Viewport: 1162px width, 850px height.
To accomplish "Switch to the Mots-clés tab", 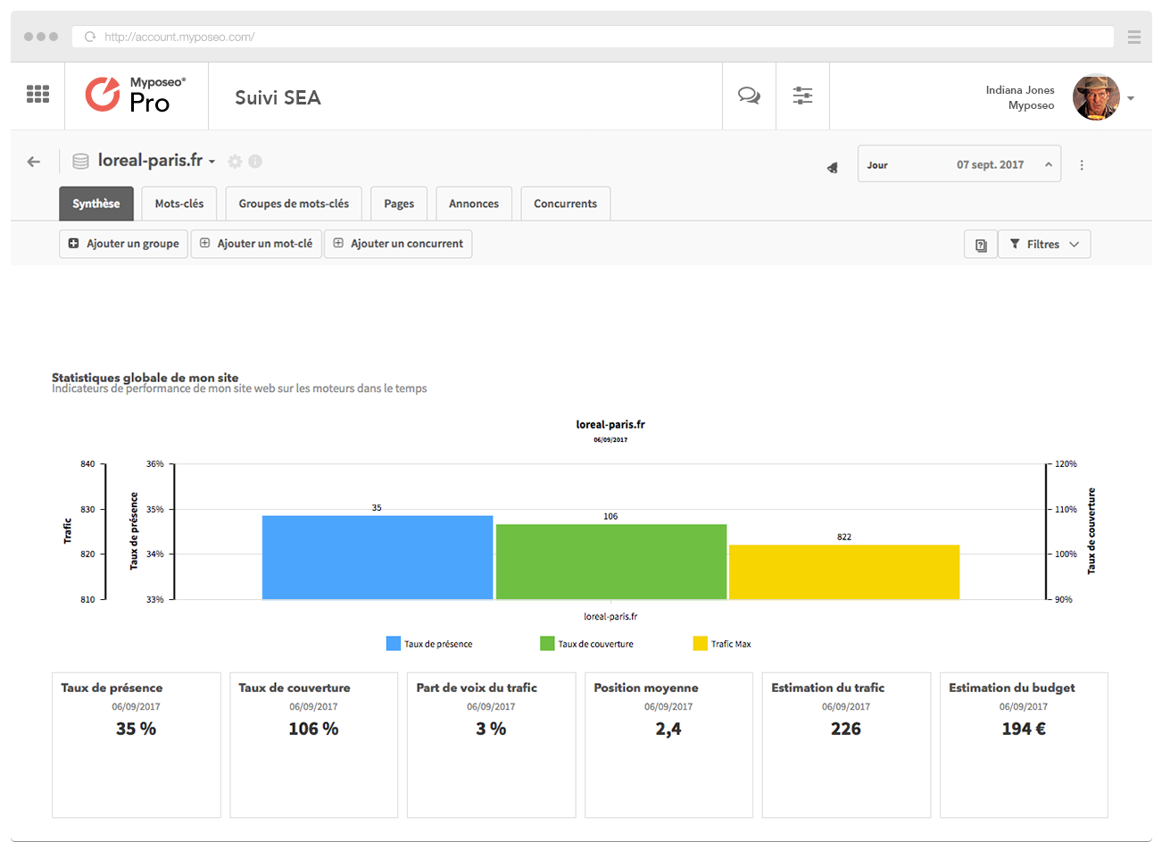I will tap(179, 204).
